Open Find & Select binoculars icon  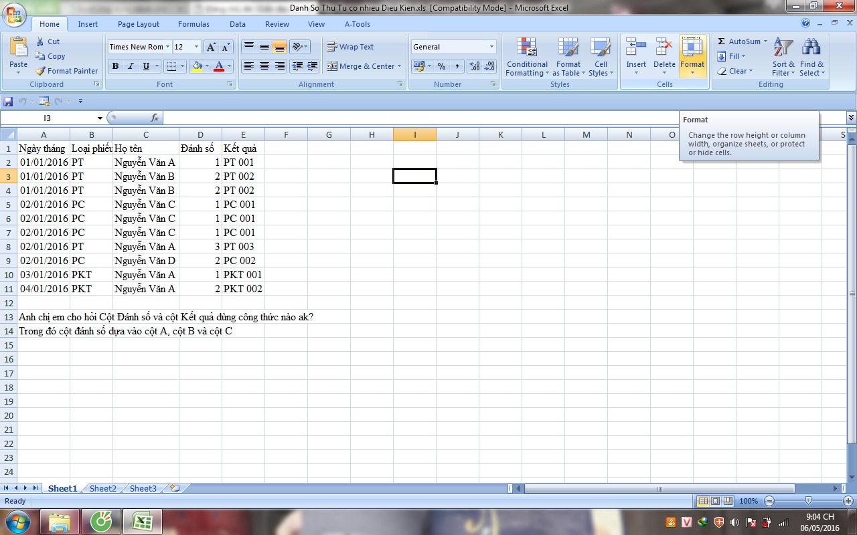[811, 48]
